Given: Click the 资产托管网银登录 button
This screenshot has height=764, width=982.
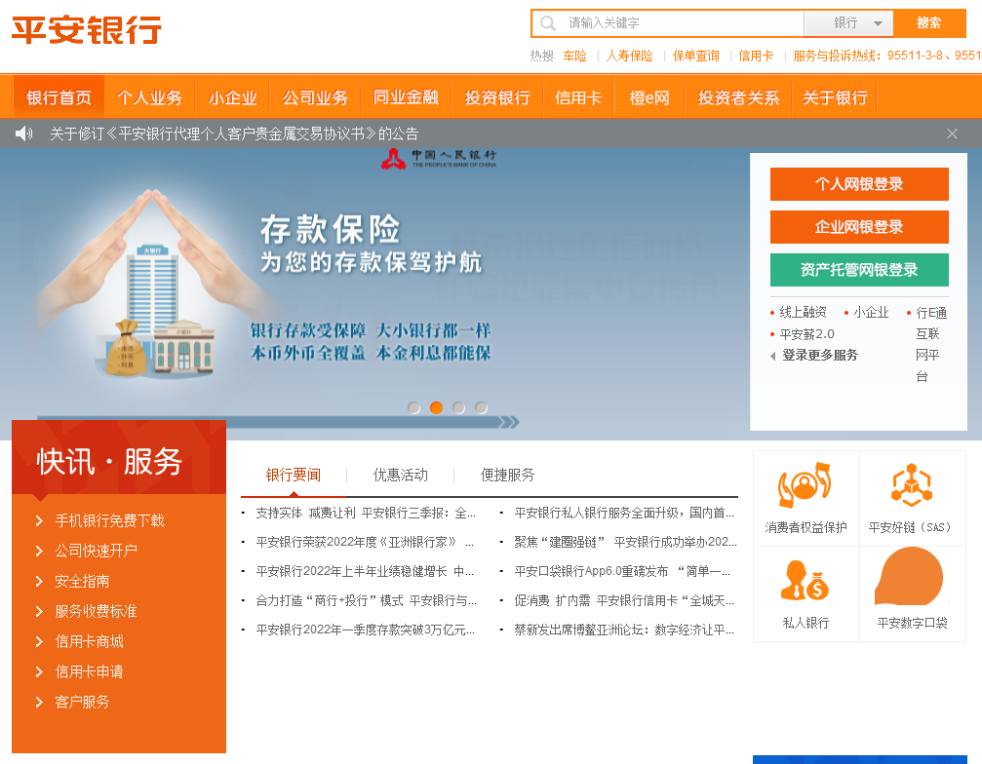Looking at the screenshot, I should coord(859,270).
